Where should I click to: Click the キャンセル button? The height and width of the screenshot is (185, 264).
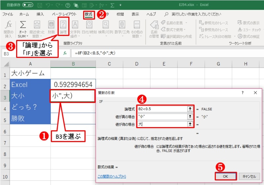(x=249, y=176)
